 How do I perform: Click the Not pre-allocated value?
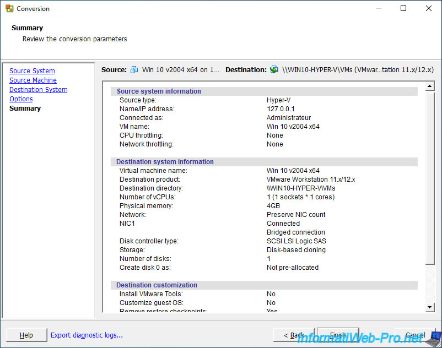[x=293, y=268]
